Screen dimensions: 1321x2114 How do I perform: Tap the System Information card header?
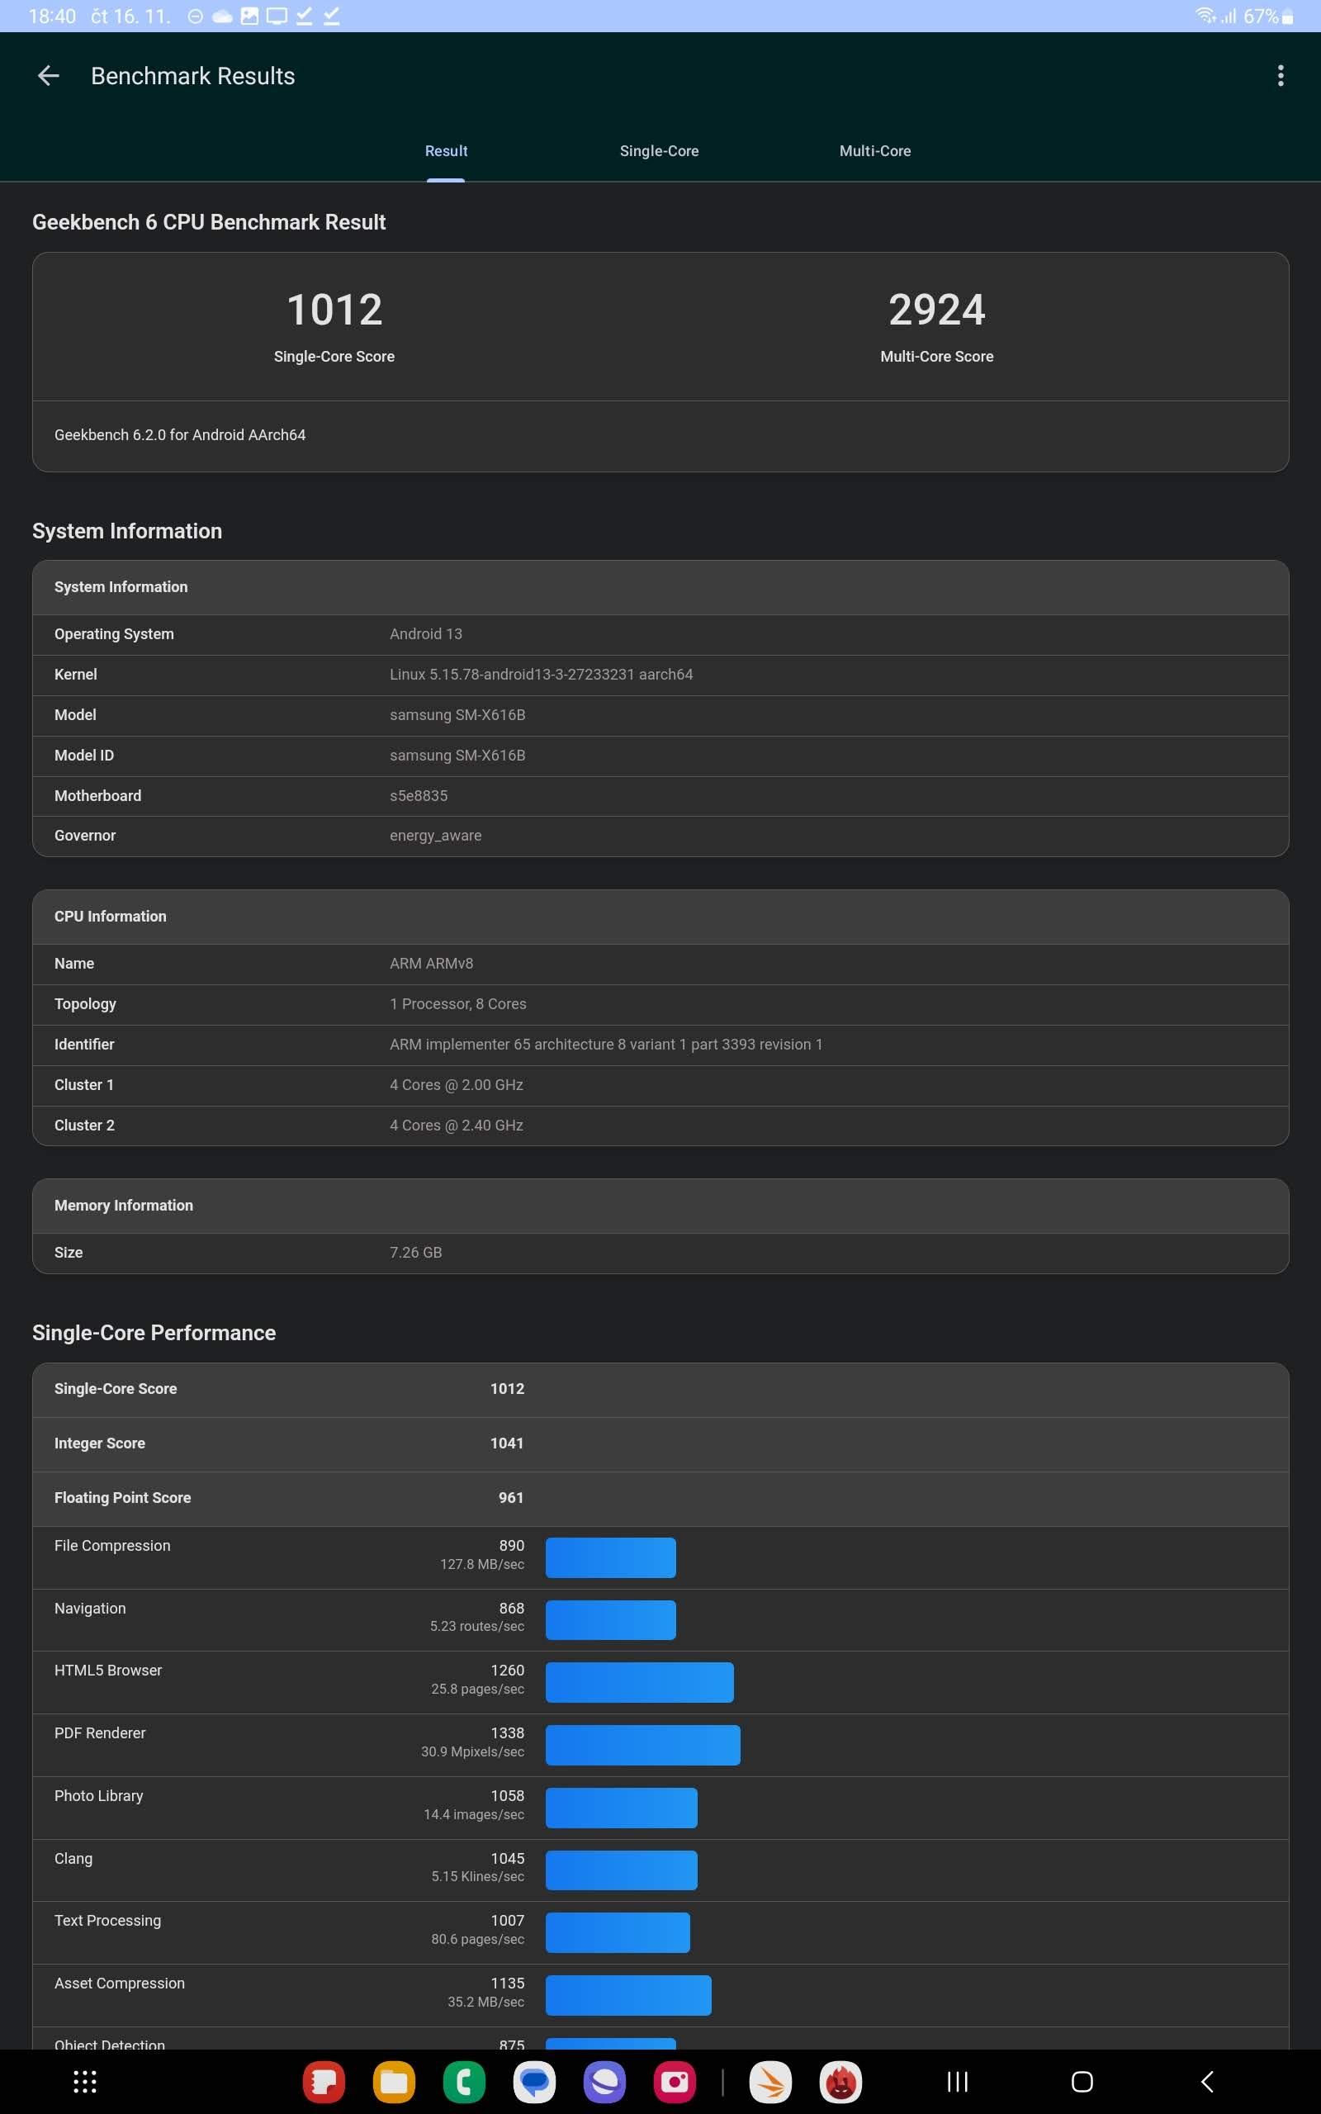coord(660,587)
